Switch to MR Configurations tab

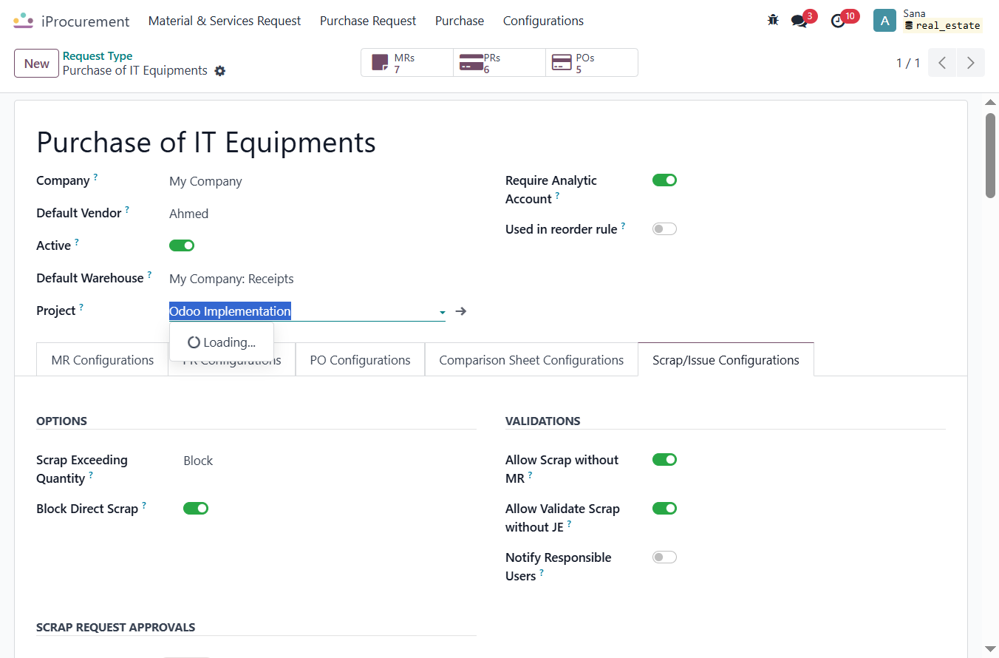coord(103,360)
